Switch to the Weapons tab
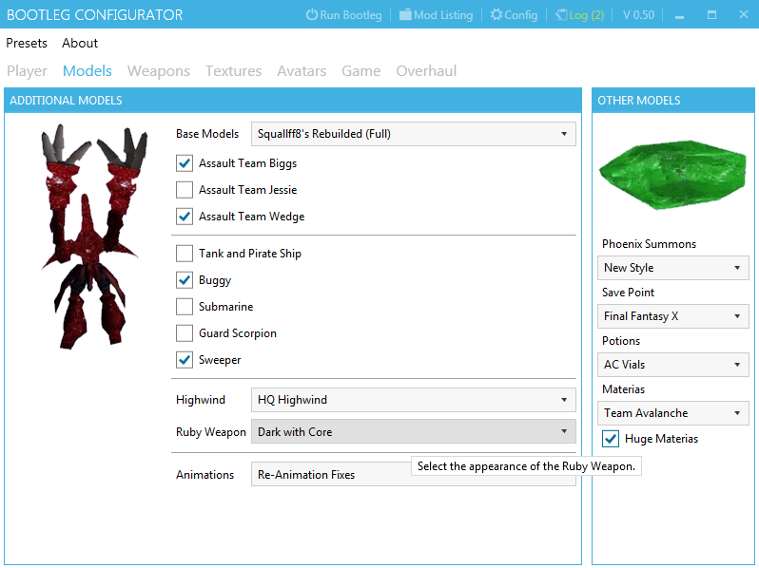Viewport: 759px width, 568px height. [159, 71]
